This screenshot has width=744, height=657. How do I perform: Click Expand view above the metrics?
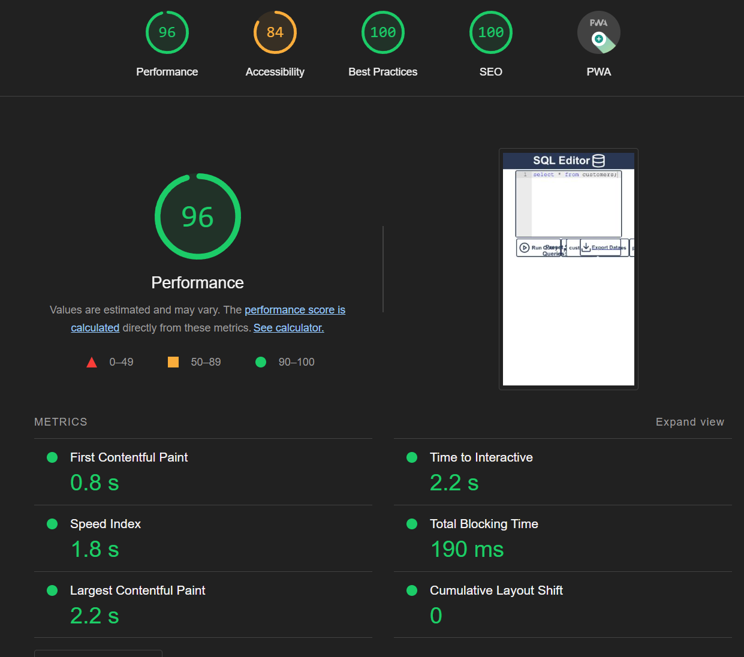(x=689, y=421)
